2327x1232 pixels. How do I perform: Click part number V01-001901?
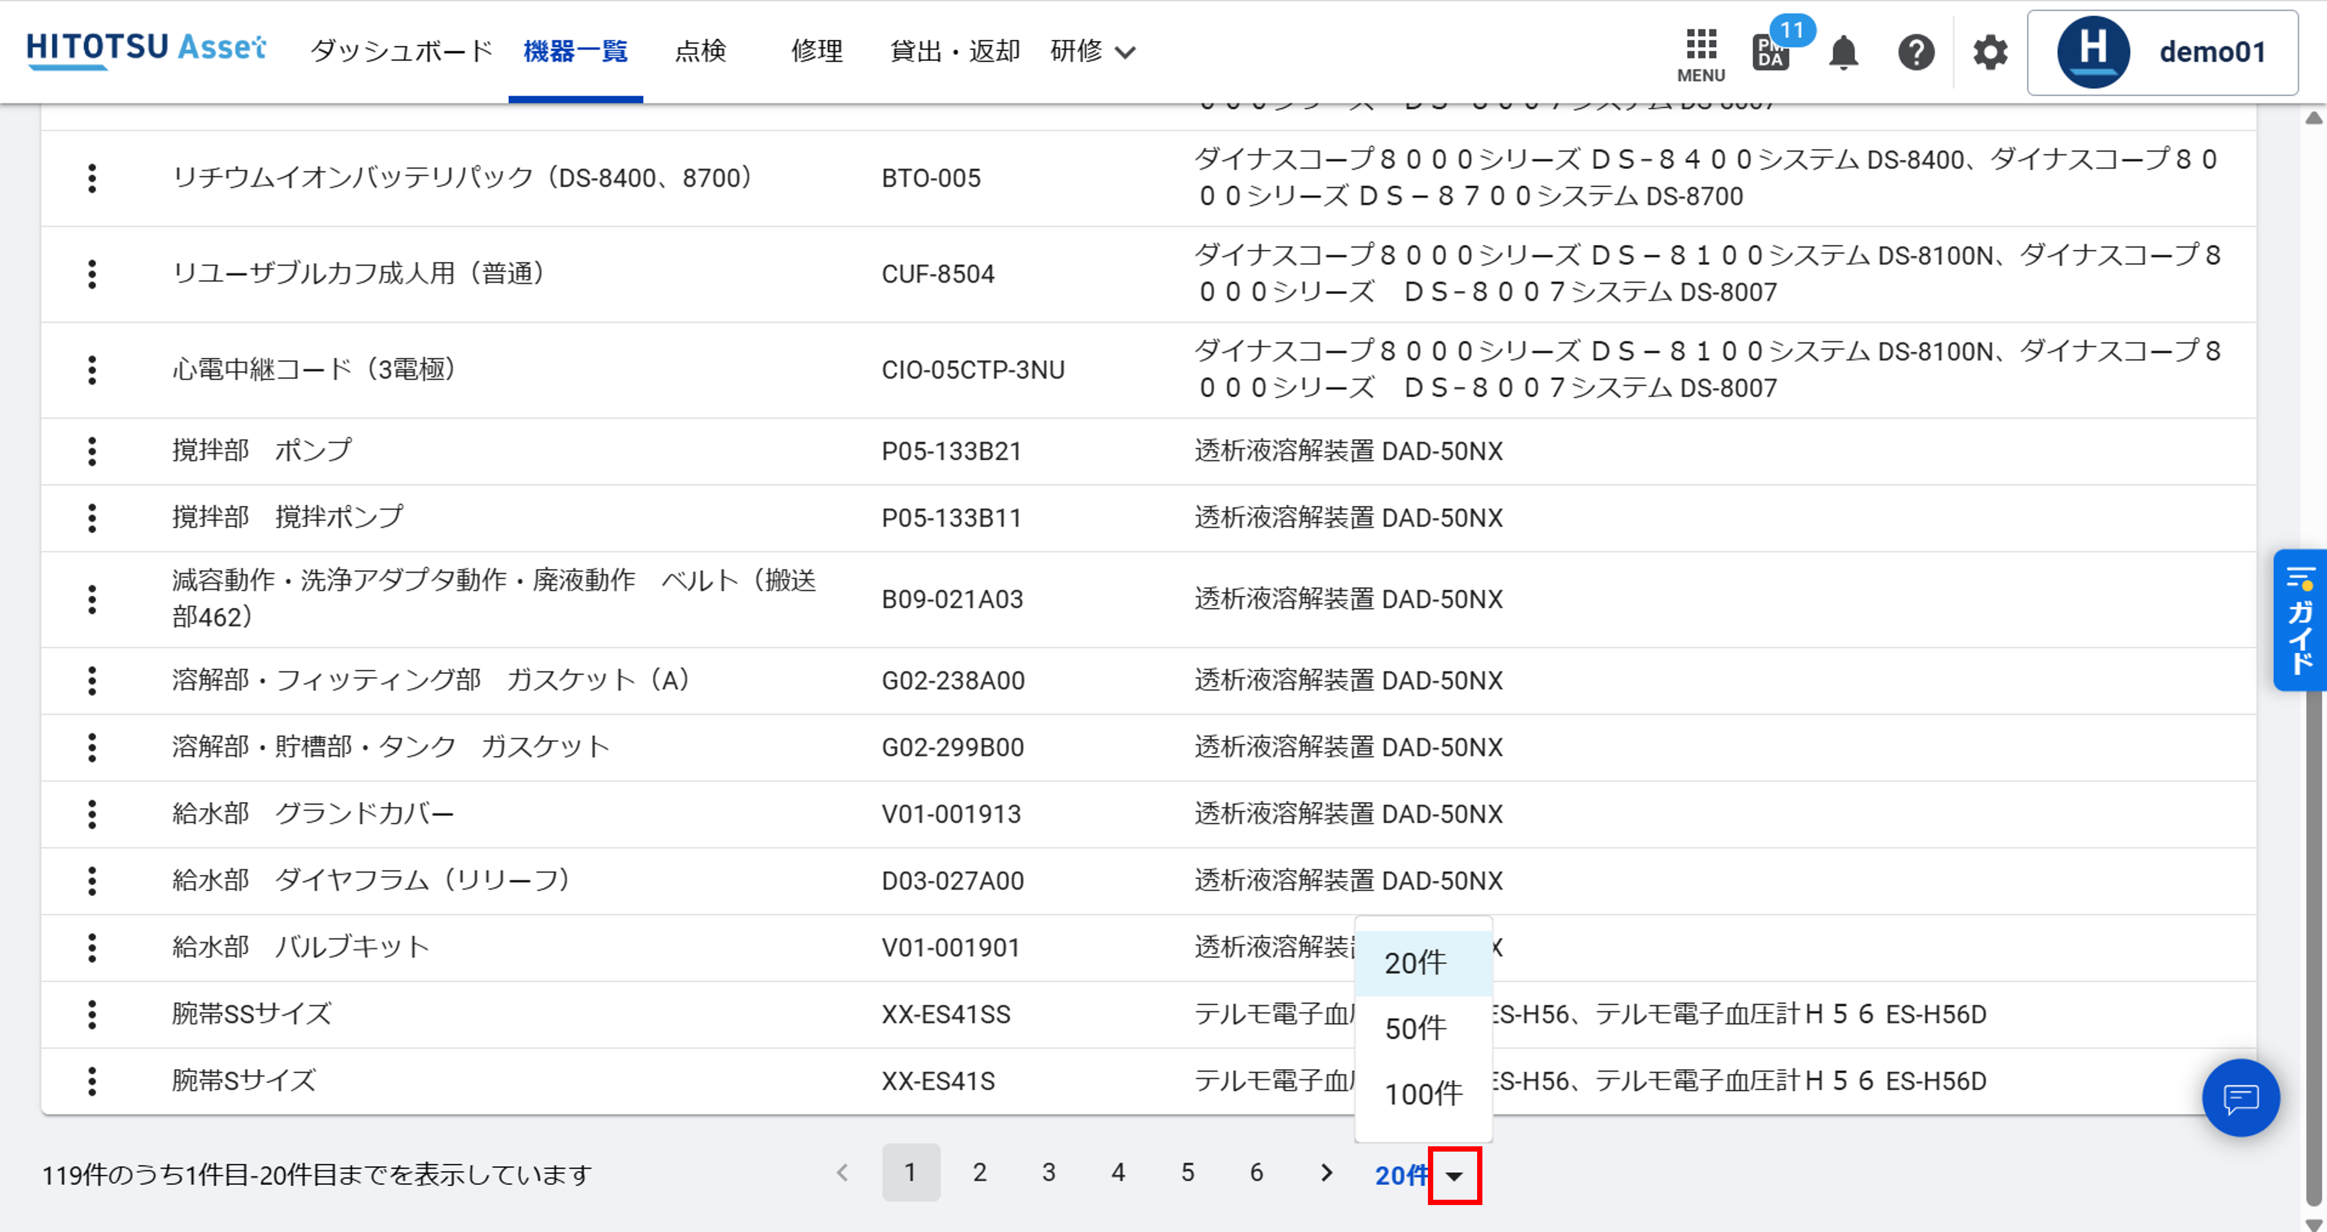coord(951,947)
